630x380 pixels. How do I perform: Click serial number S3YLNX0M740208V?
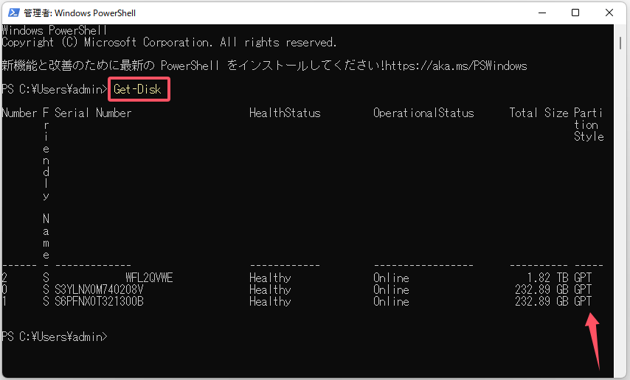99,289
